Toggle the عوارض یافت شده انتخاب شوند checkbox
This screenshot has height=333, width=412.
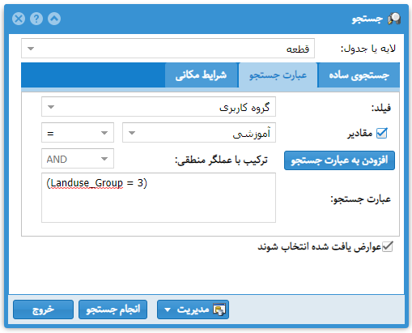(x=388, y=246)
